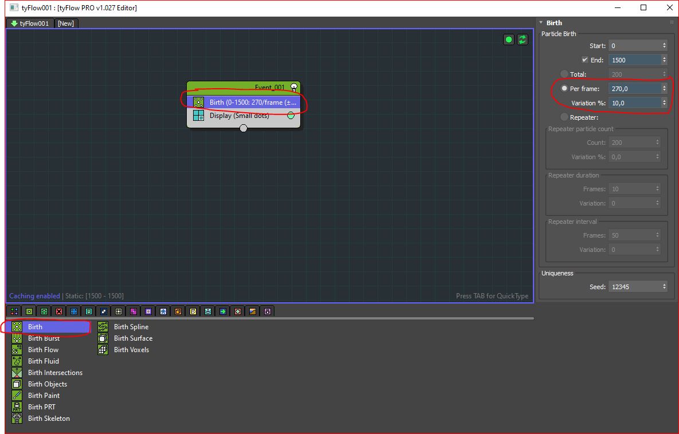Open the orange overlapping squares category

(178, 311)
